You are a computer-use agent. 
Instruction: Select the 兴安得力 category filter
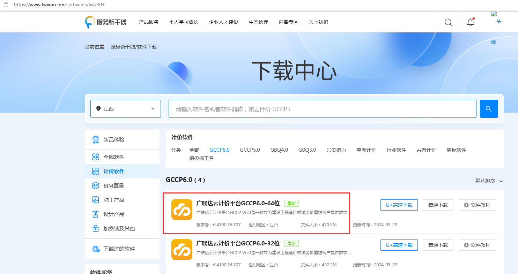pyautogui.click(x=336, y=150)
